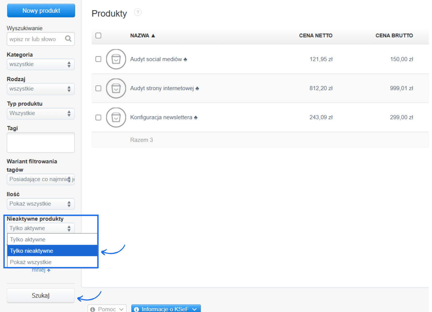Expand the Rodzaj dropdown

pyautogui.click(x=41, y=89)
